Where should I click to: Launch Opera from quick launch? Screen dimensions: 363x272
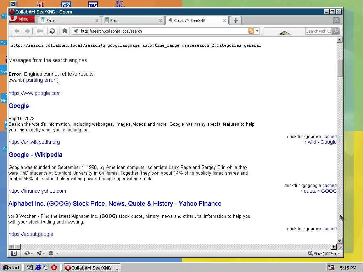click(54, 268)
